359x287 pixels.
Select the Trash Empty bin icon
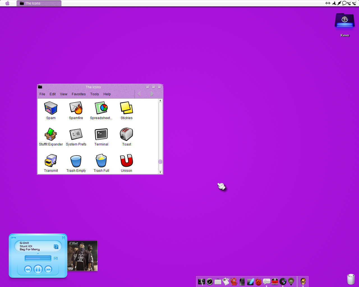click(x=76, y=161)
